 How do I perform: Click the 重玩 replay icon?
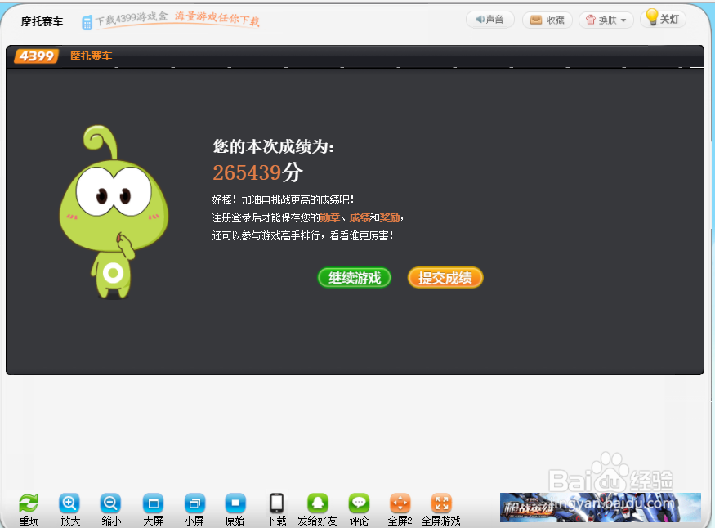tap(29, 503)
